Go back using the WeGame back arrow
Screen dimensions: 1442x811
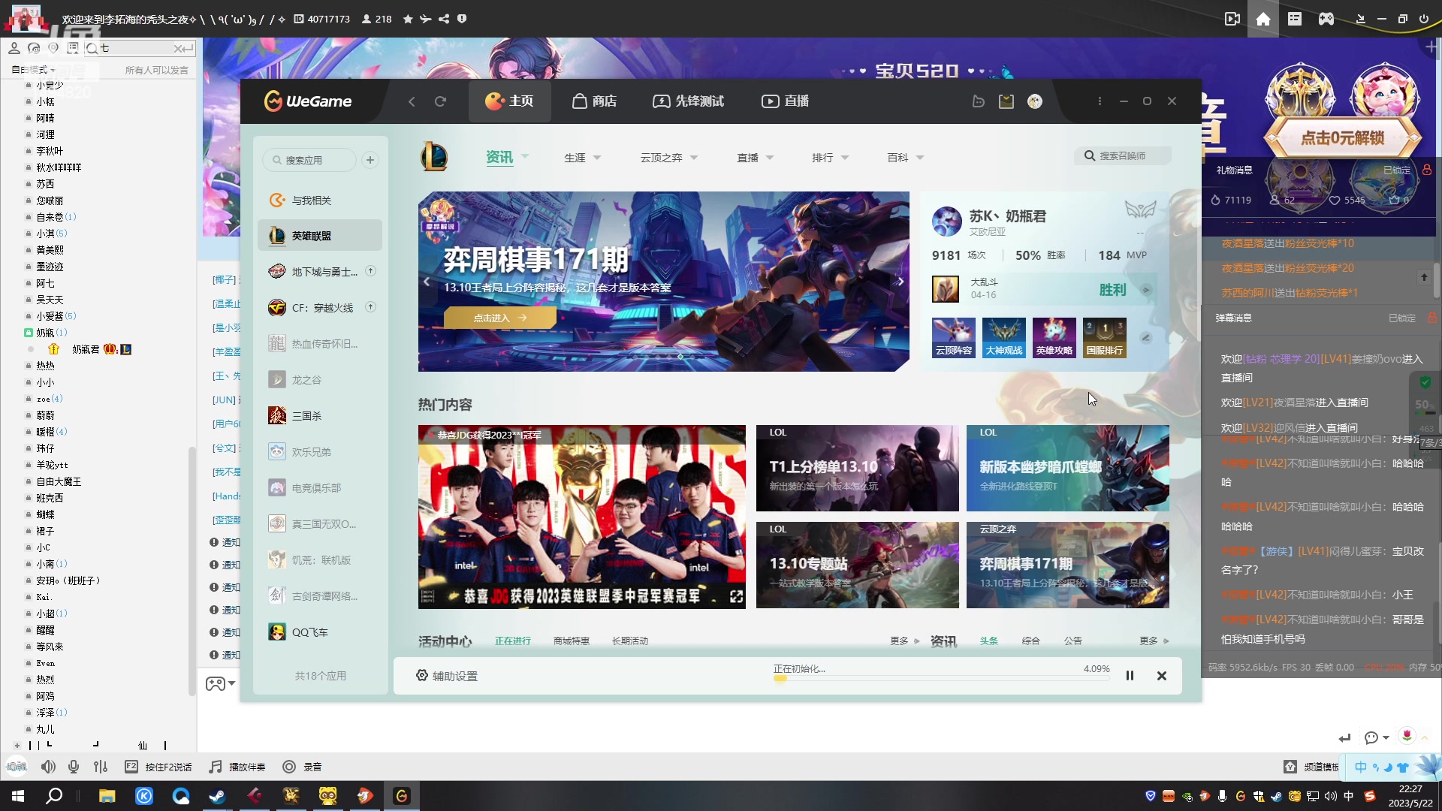click(412, 101)
